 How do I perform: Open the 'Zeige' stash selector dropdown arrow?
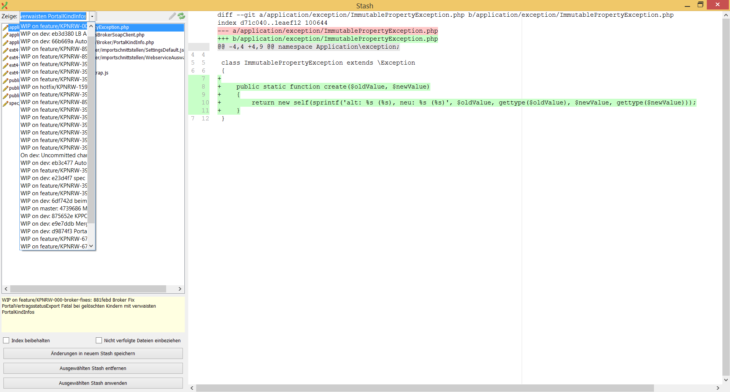coord(92,16)
